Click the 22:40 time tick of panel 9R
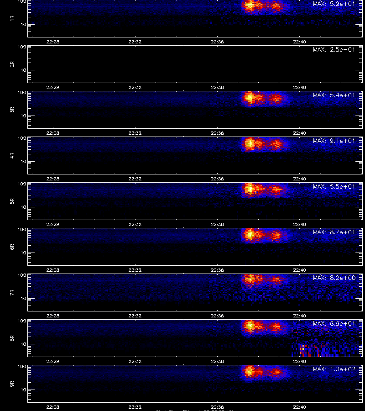The height and width of the screenshot is (411, 365). [300, 407]
